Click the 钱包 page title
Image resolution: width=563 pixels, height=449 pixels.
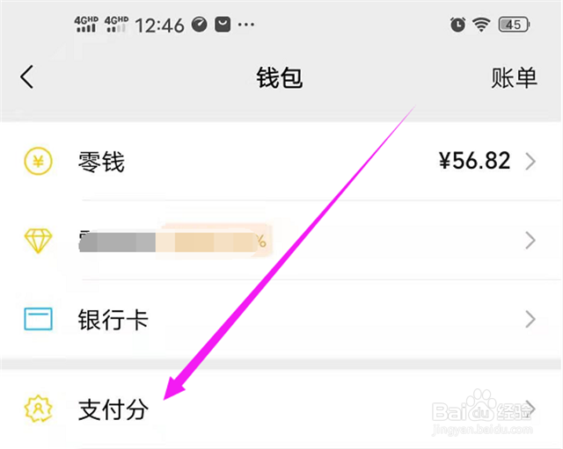click(279, 77)
